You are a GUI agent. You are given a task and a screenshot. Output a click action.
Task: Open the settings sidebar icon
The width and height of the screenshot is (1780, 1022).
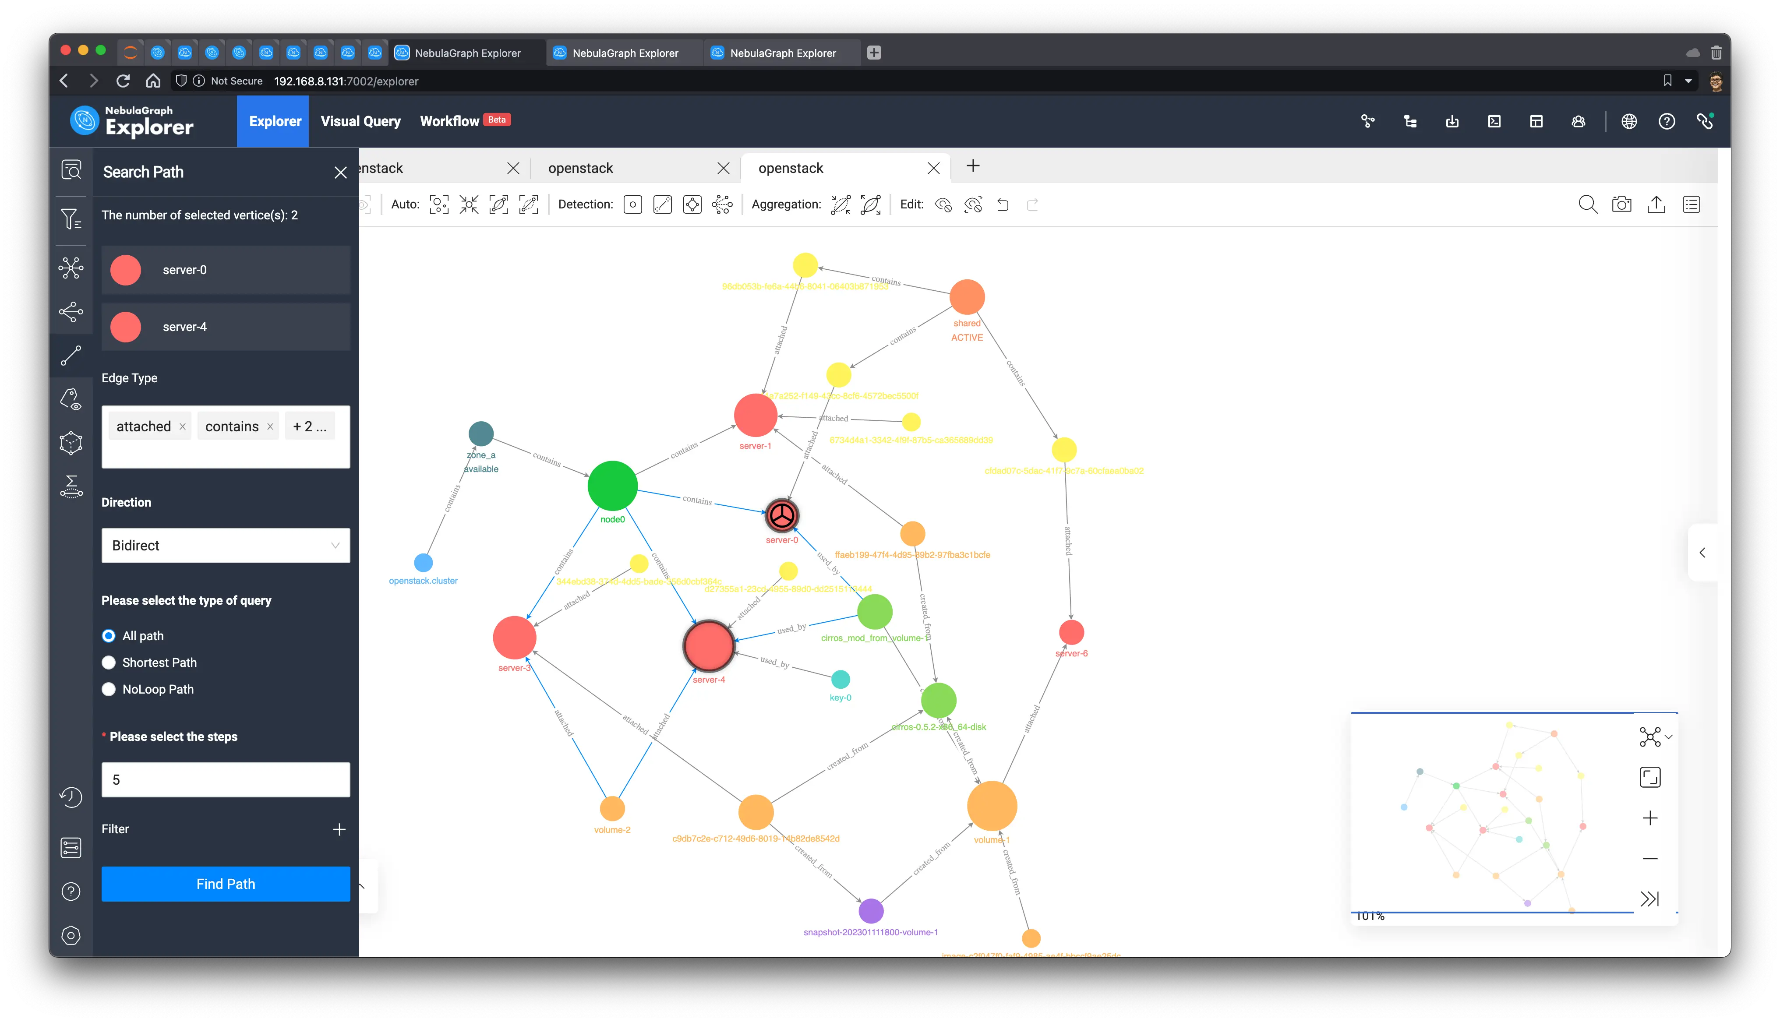71,936
